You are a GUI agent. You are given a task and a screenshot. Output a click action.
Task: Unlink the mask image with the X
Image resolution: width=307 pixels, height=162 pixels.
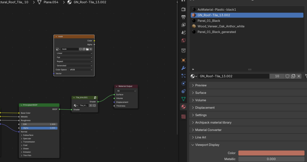(91, 49)
